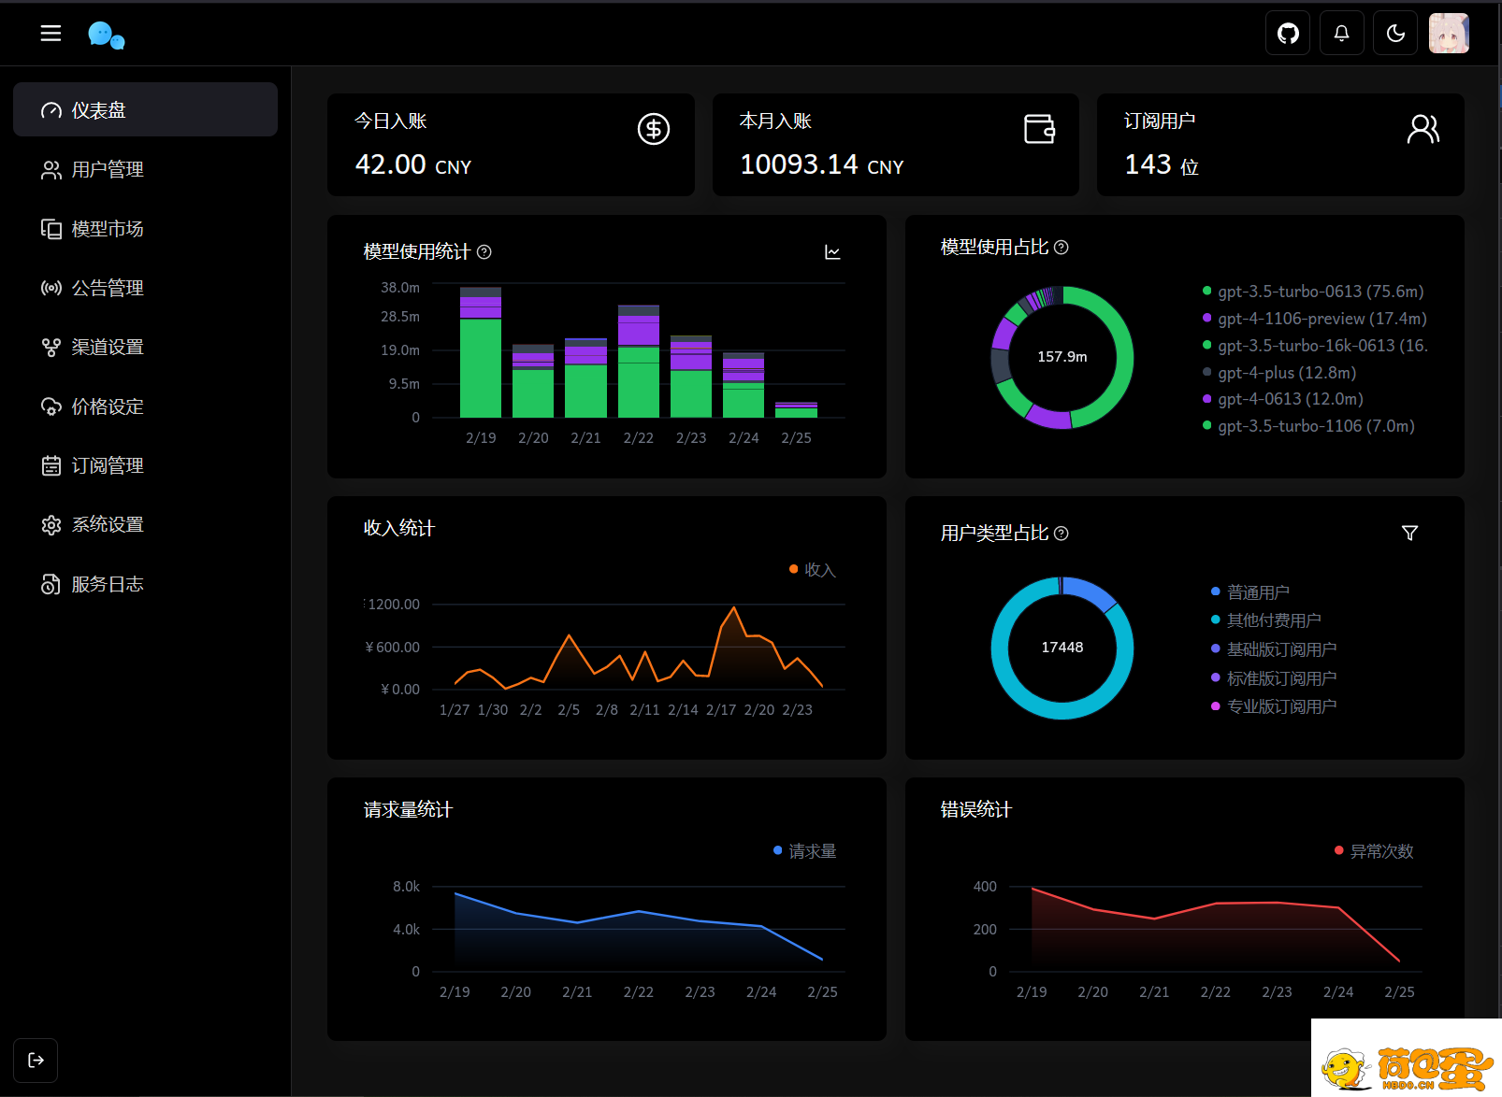Click the dollar icon in 今日入账 card
Screen dimensions: 1502x1097
click(654, 129)
